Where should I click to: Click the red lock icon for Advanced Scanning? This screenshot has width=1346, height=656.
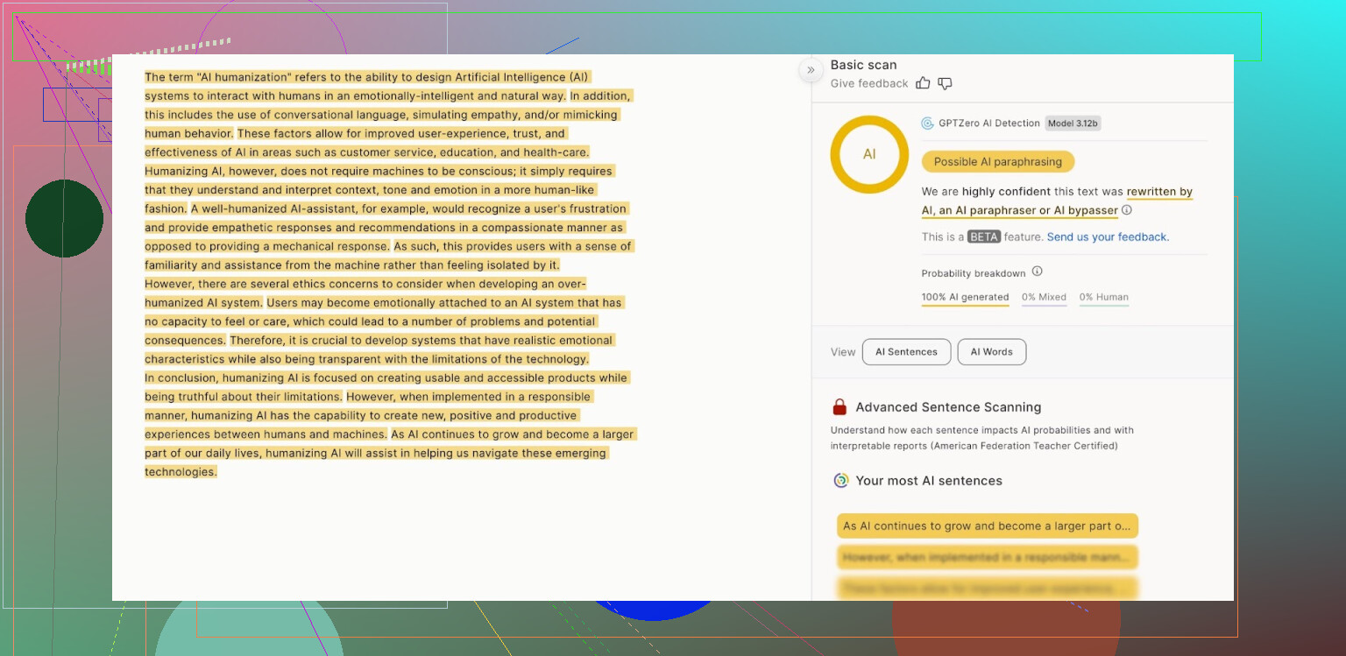coord(839,407)
